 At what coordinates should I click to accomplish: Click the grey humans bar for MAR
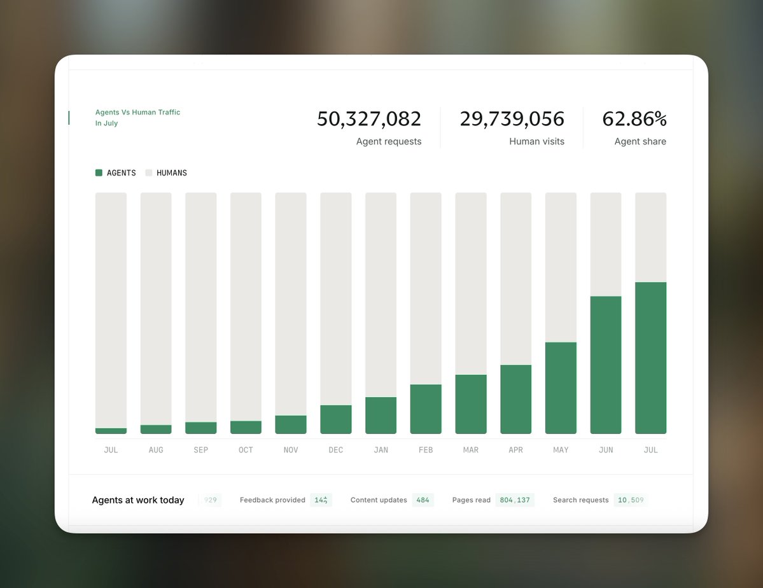pyautogui.click(x=470, y=284)
